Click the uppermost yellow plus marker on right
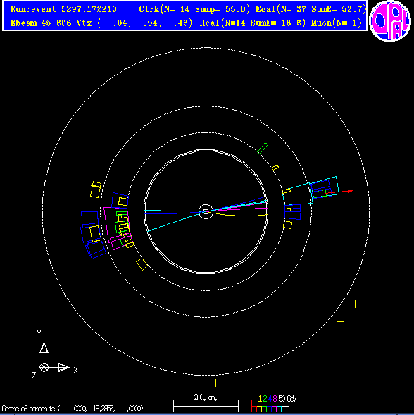The width and height of the screenshot is (414, 415). coord(355,304)
